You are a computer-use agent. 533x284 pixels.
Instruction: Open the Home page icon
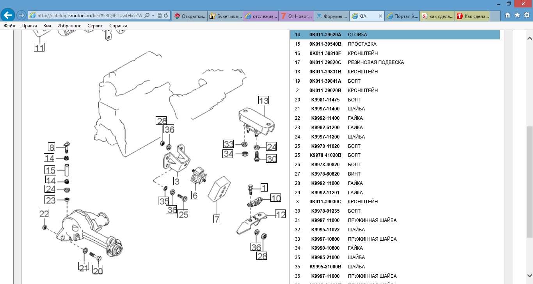[508, 15]
